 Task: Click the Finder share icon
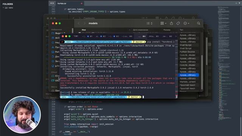(171, 23)
